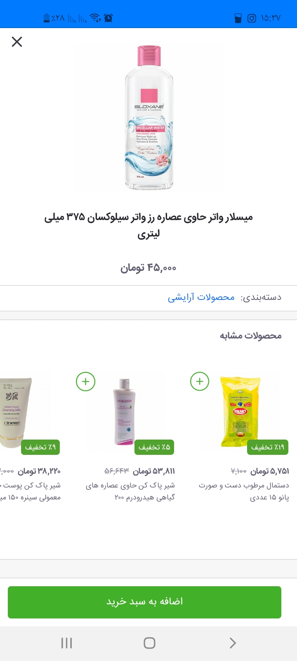Screen dimensions: 297x661
Task: Add Pano wet wipes with plus icon
Action: (200, 381)
